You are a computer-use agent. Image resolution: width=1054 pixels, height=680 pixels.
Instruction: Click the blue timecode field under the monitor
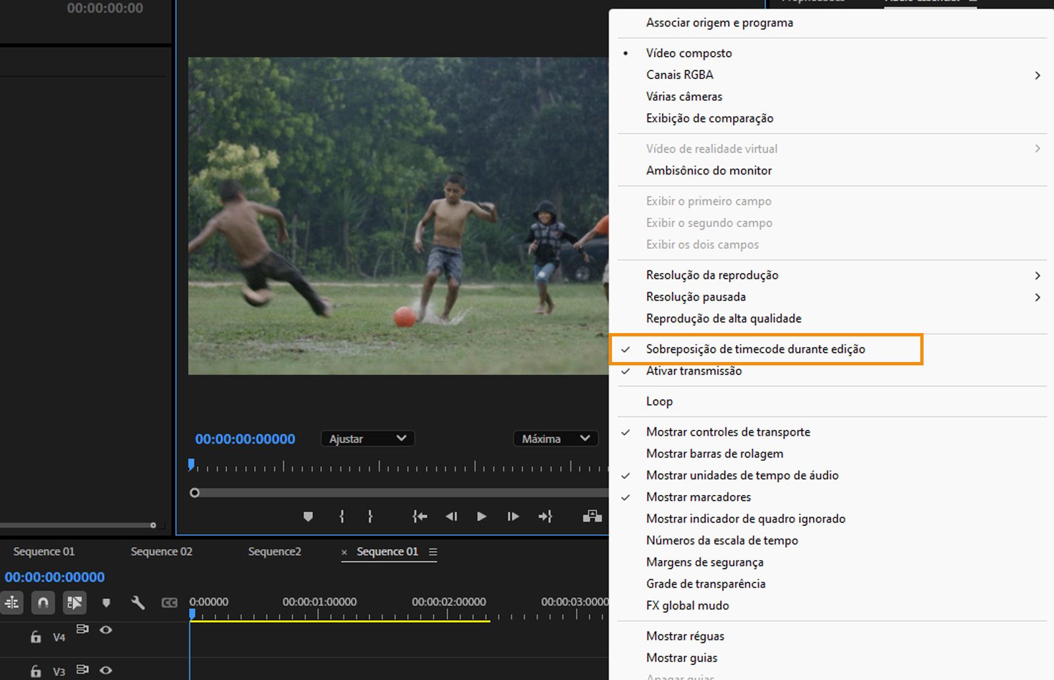(x=245, y=438)
